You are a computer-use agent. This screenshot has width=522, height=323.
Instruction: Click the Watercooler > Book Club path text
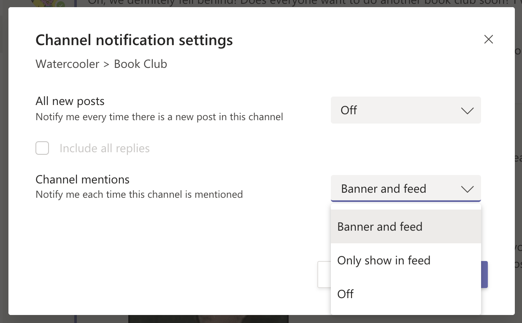pyautogui.click(x=101, y=64)
